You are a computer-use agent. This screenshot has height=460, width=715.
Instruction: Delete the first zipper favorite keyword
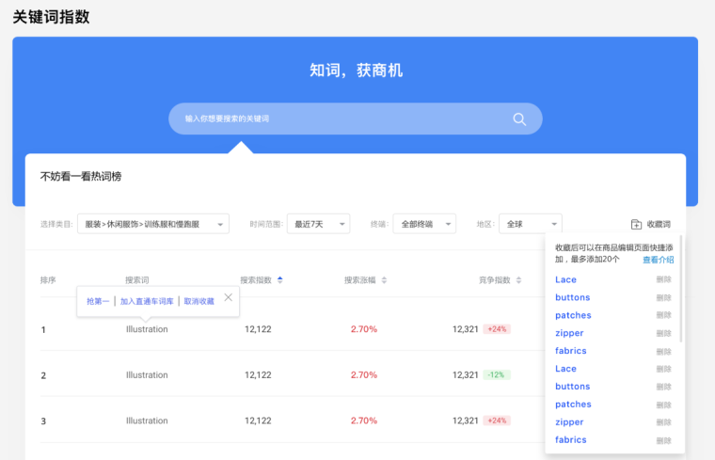click(663, 333)
